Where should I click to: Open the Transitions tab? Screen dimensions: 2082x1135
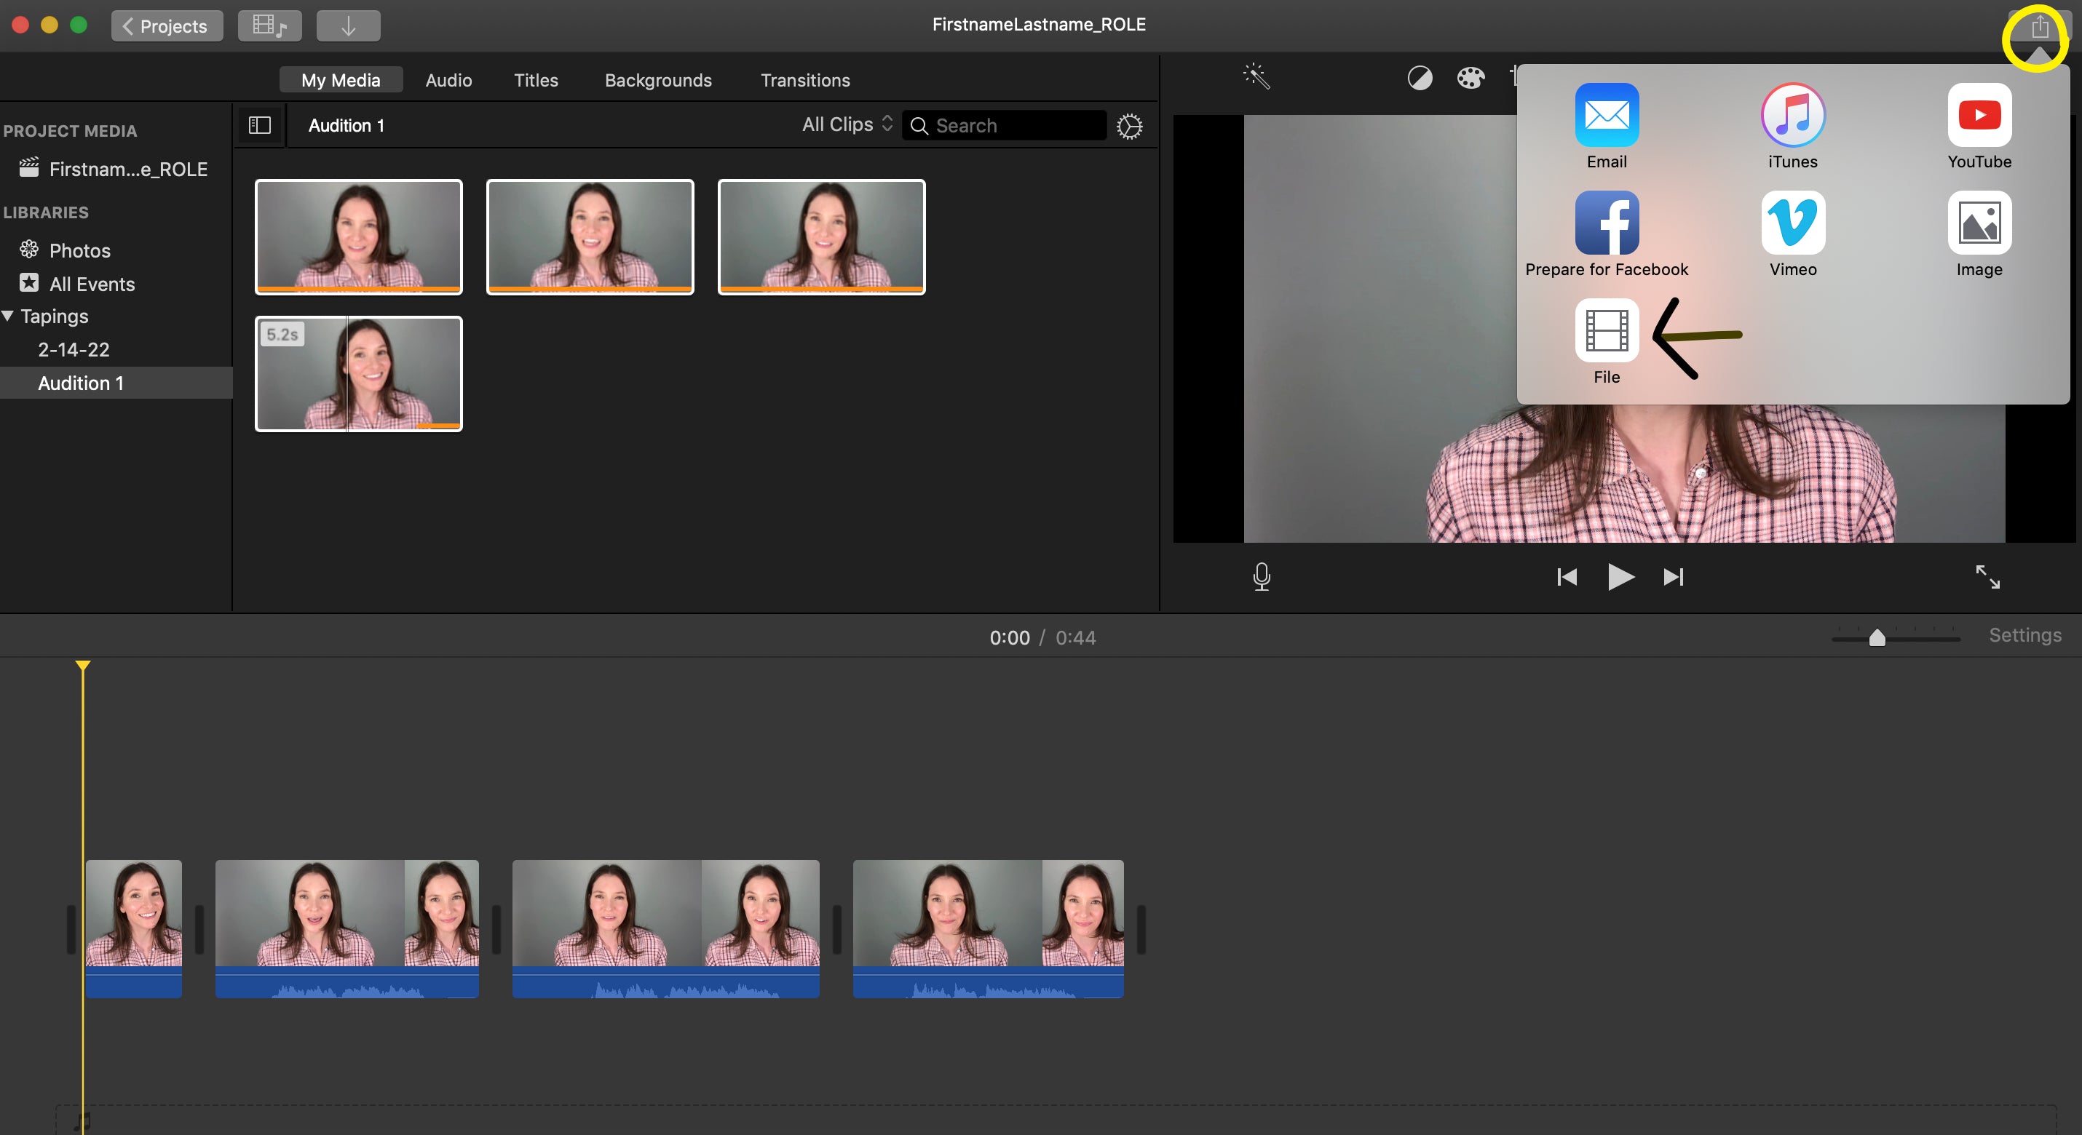(805, 80)
